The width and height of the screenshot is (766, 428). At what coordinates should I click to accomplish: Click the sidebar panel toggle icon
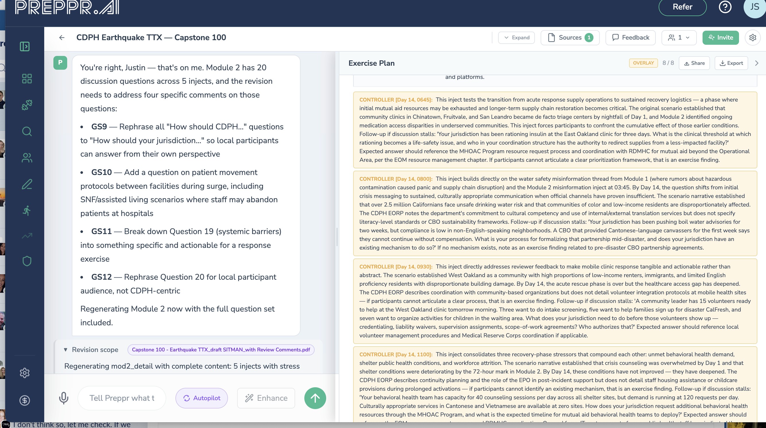25,46
